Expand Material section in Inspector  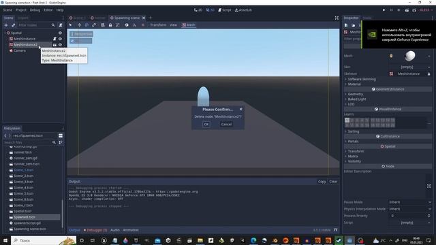354,84
